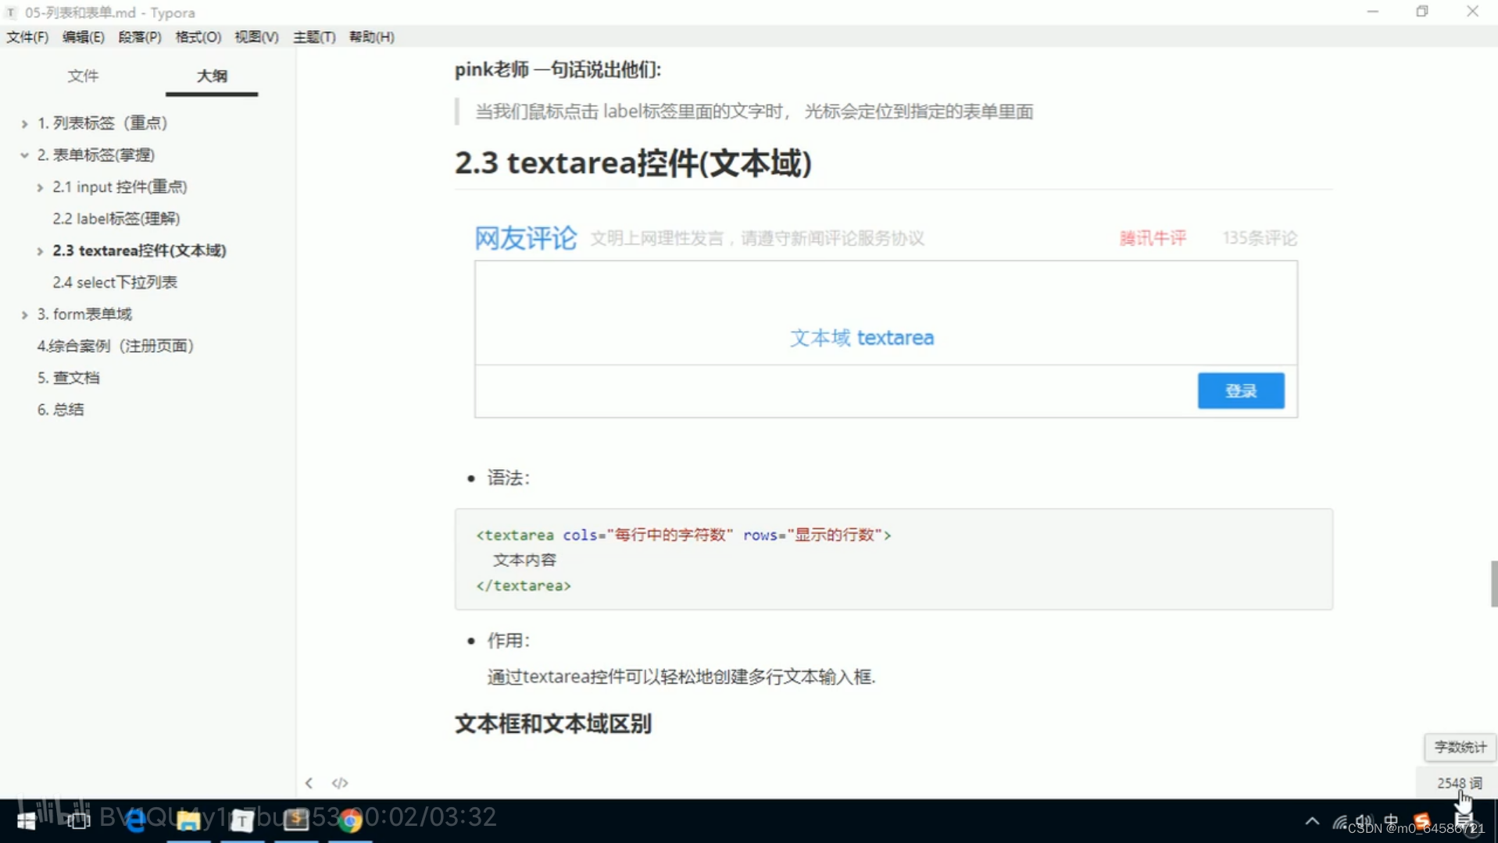
Task: Jump to outline heading 2.1 input 控件(重点)
Action: pos(120,187)
